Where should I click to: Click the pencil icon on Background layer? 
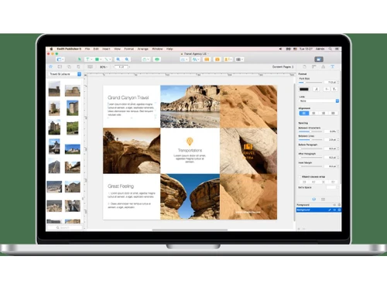[330, 210]
